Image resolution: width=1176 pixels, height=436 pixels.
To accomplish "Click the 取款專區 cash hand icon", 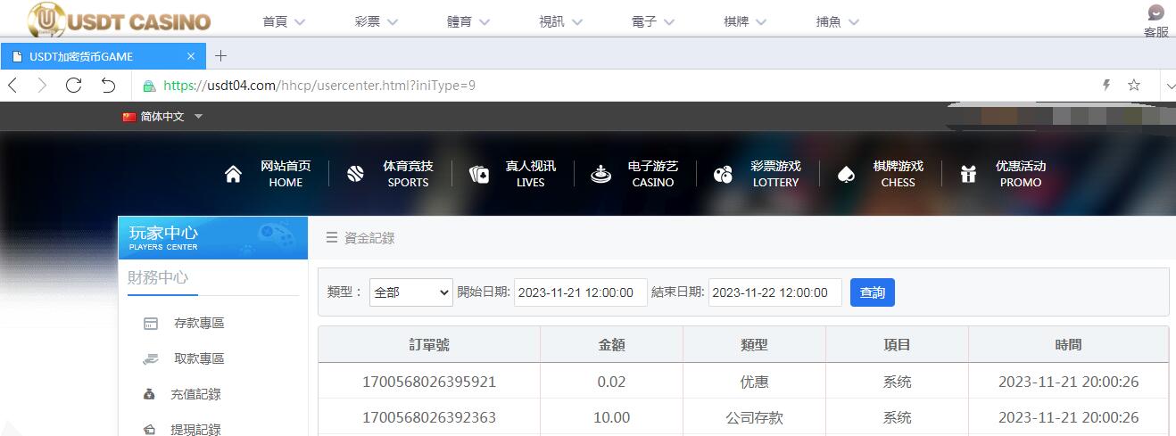I will click(151, 359).
